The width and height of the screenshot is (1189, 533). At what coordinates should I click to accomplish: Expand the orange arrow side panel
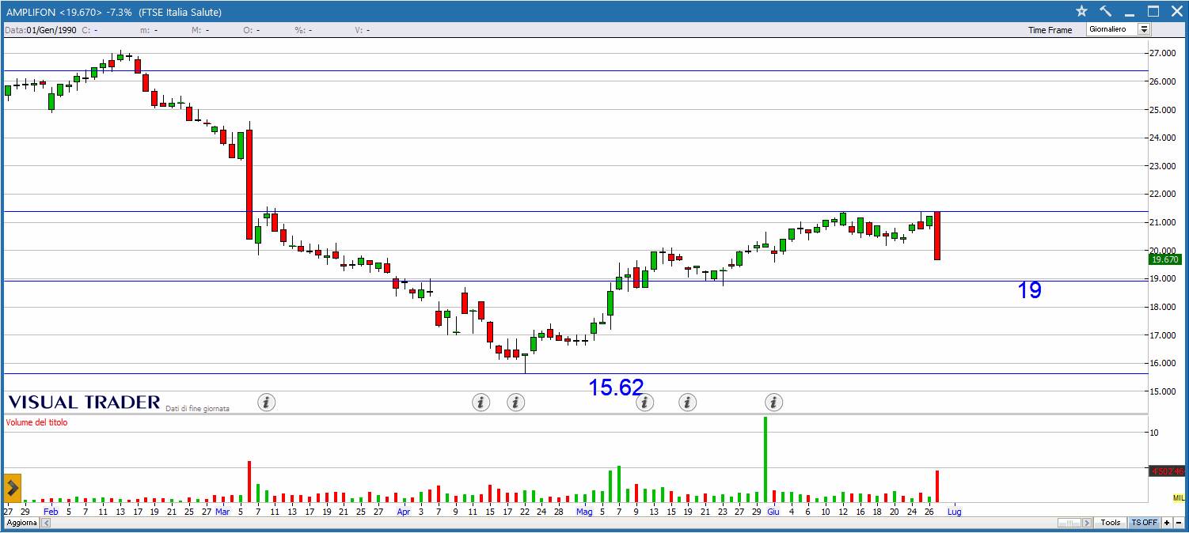13,488
